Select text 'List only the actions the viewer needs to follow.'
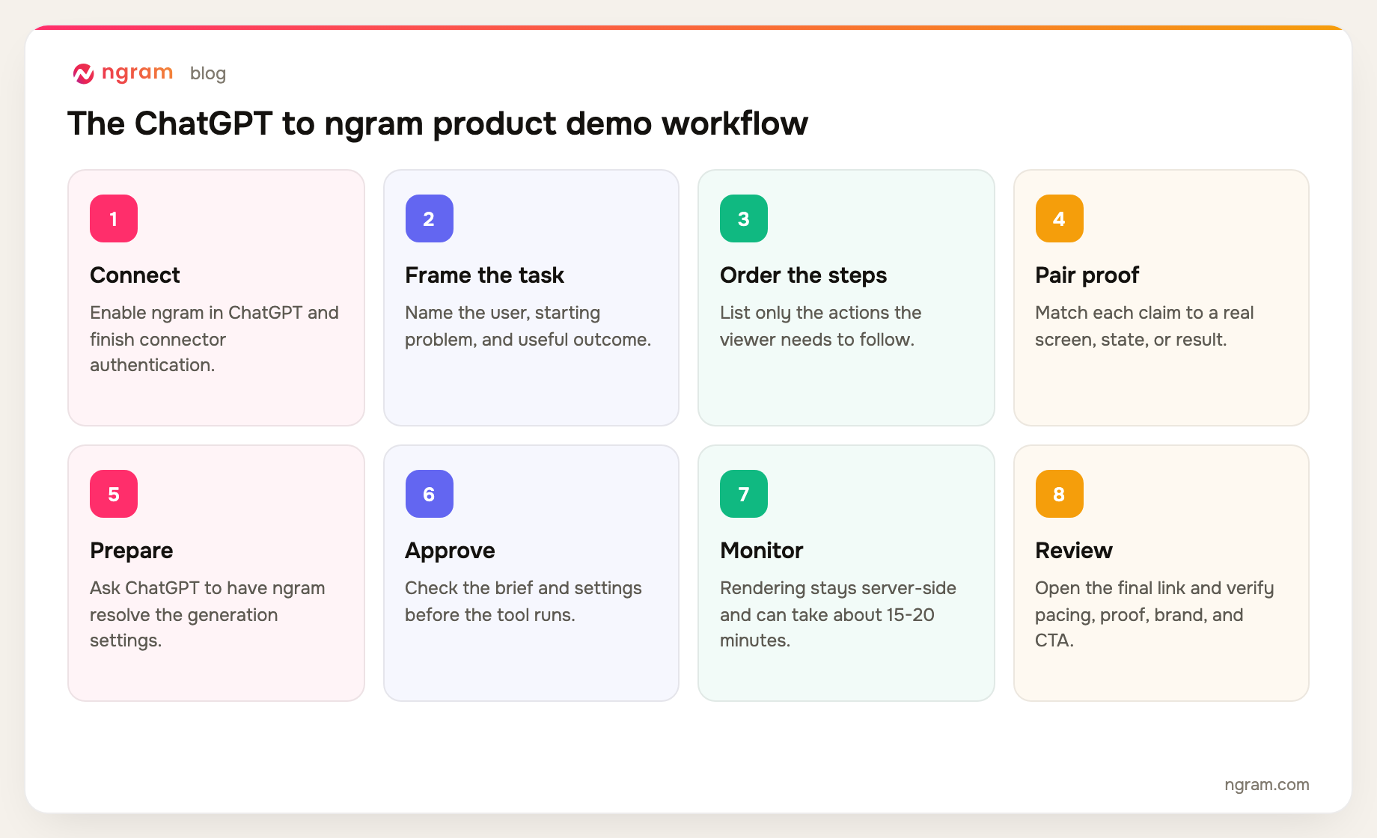This screenshot has width=1377, height=838. click(x=820, y=326)
